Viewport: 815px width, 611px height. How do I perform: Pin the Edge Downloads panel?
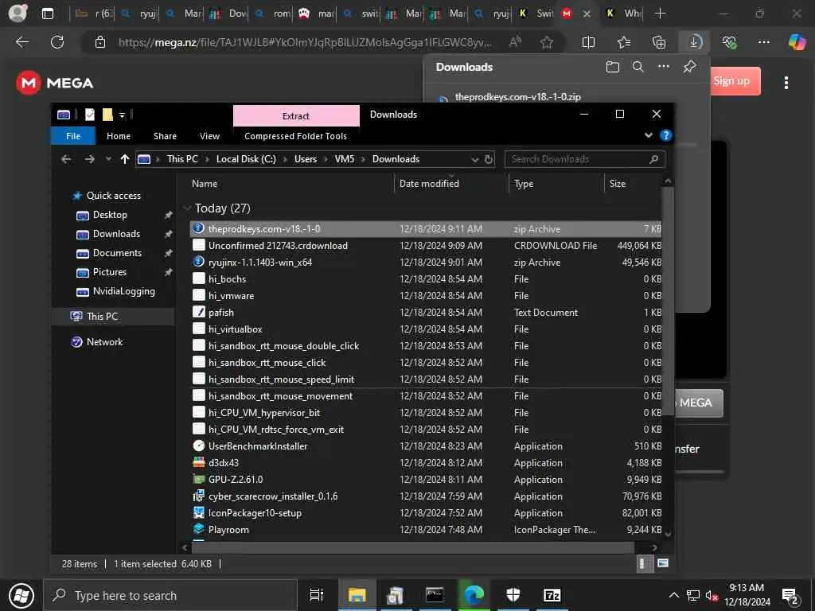689,67
